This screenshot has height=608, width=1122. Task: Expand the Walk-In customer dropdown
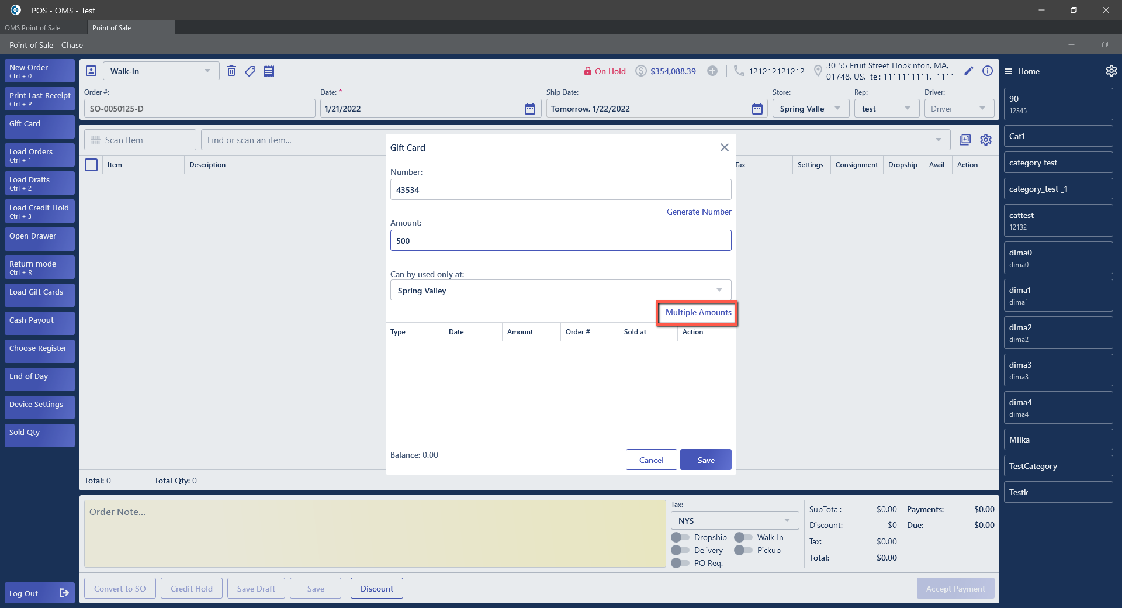[x=207, y=71]
